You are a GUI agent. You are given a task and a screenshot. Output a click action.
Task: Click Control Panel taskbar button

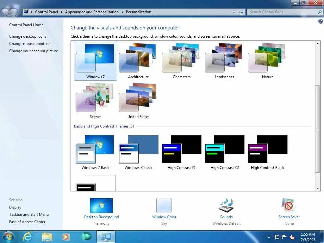tap(106, 237)
